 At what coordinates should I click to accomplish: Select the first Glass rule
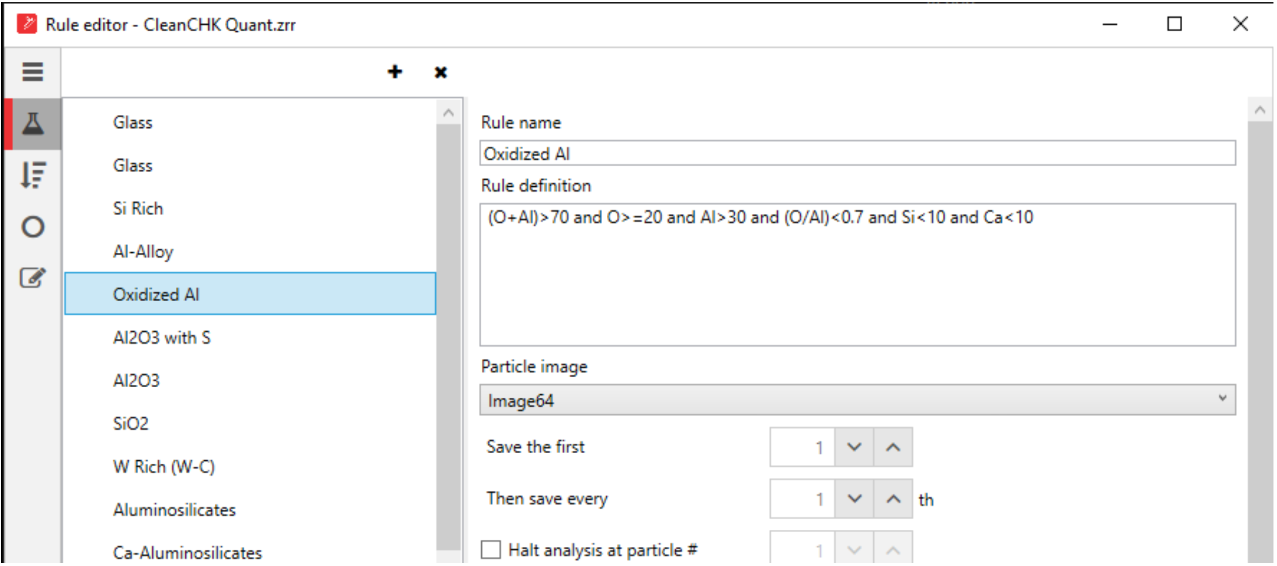pyautogui.click(x=250, y=122)
